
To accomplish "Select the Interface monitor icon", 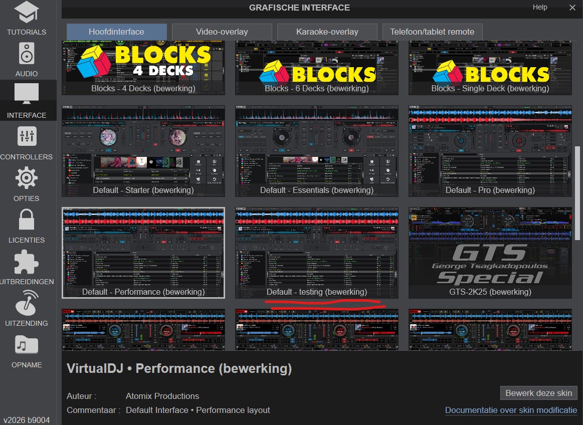I will point(26,95).
